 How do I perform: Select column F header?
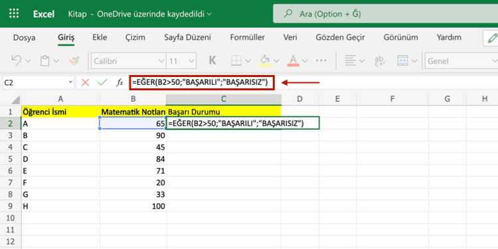click(x=392, y=99)
